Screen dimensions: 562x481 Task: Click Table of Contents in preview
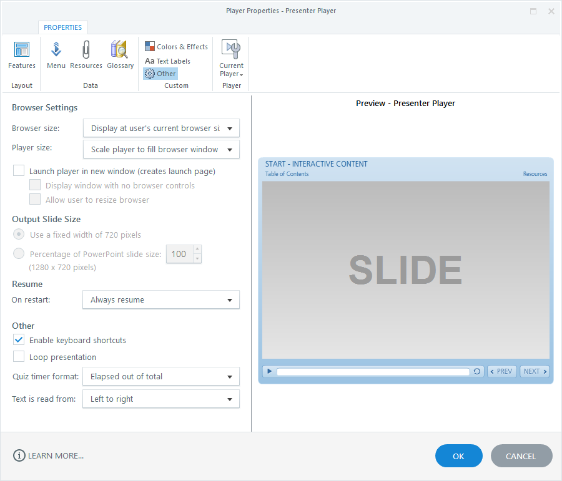pos(287,173)
